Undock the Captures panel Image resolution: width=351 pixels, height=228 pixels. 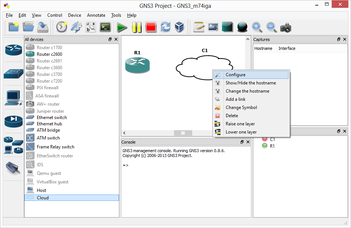[x=339, y=39]
